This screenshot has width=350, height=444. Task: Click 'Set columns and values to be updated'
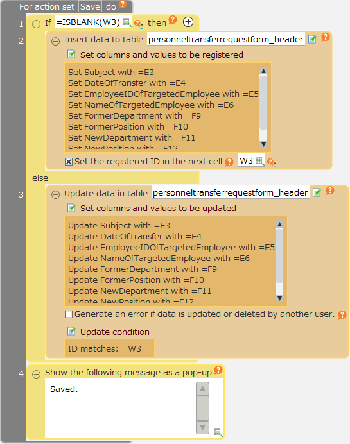(x=158, y=208)
